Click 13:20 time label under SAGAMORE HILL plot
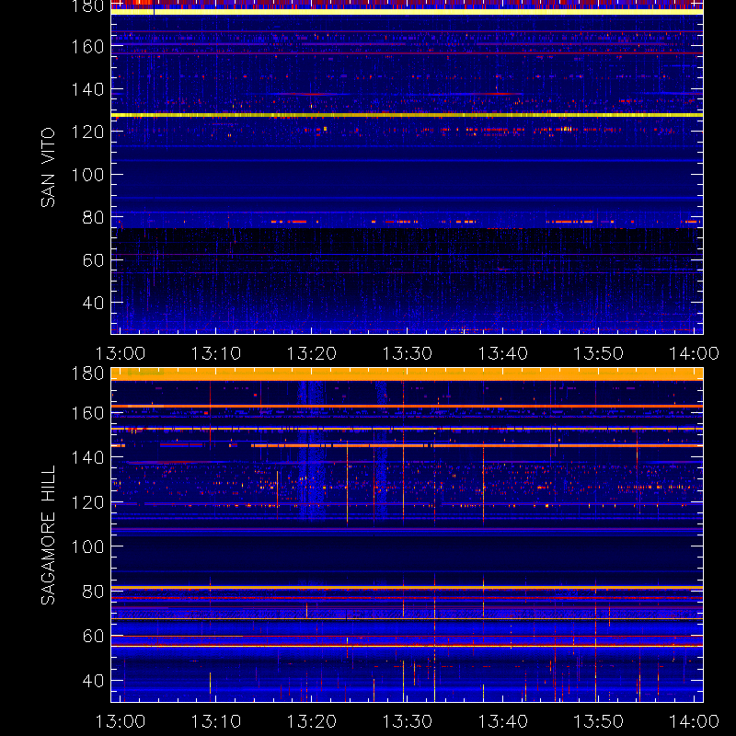 click(312, 721)
